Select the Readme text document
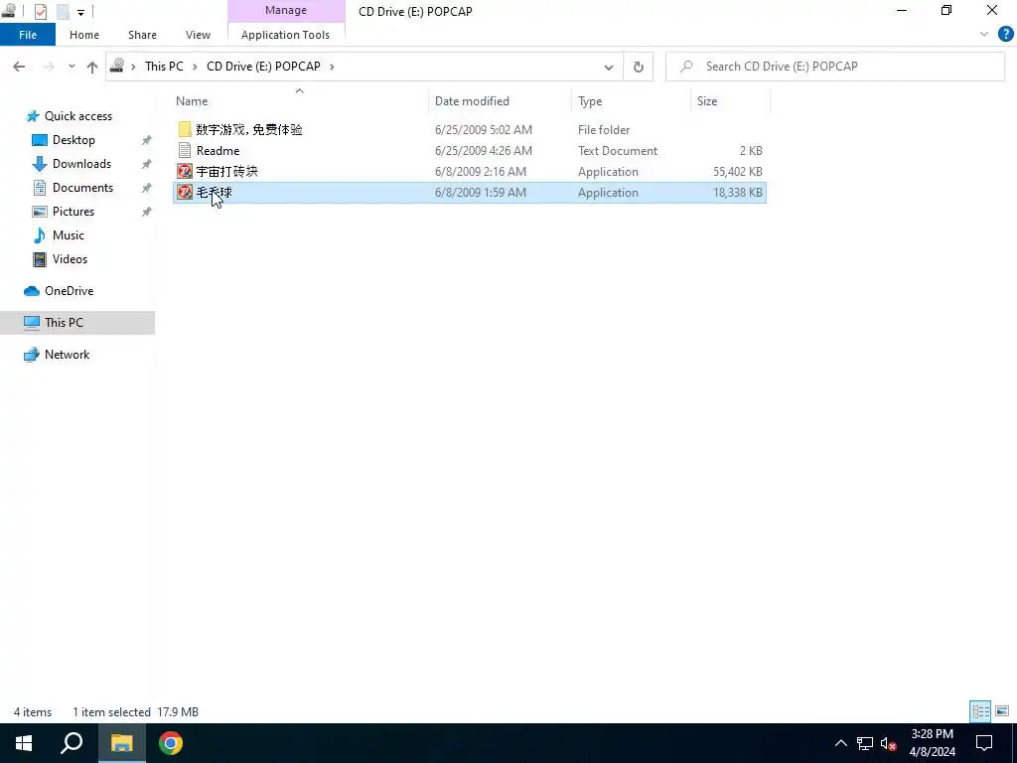This screenshot has width=1017, height=763. click(x=218, y=151)
